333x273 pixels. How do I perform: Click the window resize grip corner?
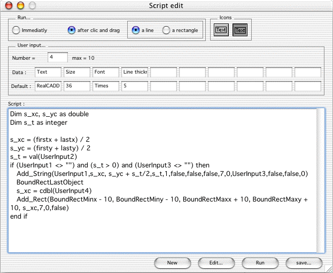[329, 269]
